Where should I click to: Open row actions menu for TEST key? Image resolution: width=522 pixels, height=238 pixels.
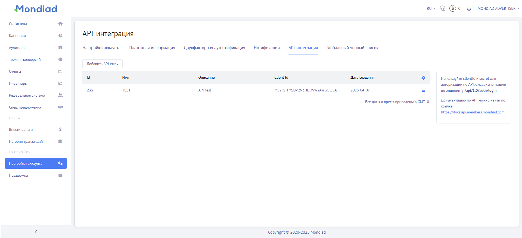(423, 90)
